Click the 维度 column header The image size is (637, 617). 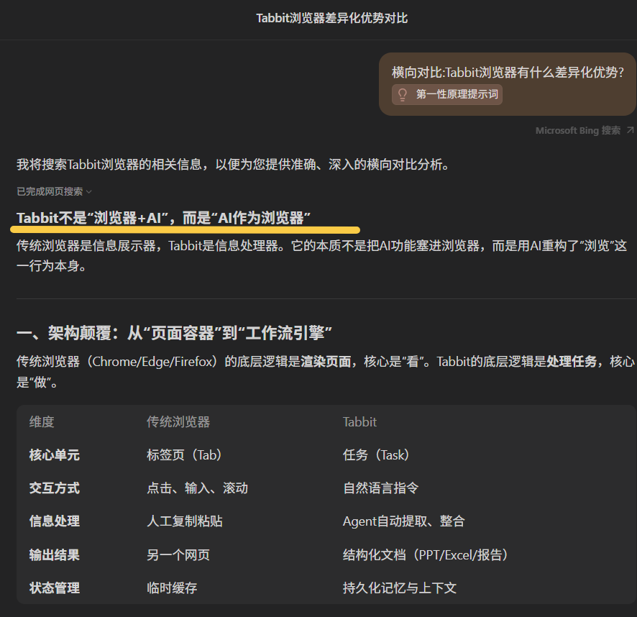42,422
